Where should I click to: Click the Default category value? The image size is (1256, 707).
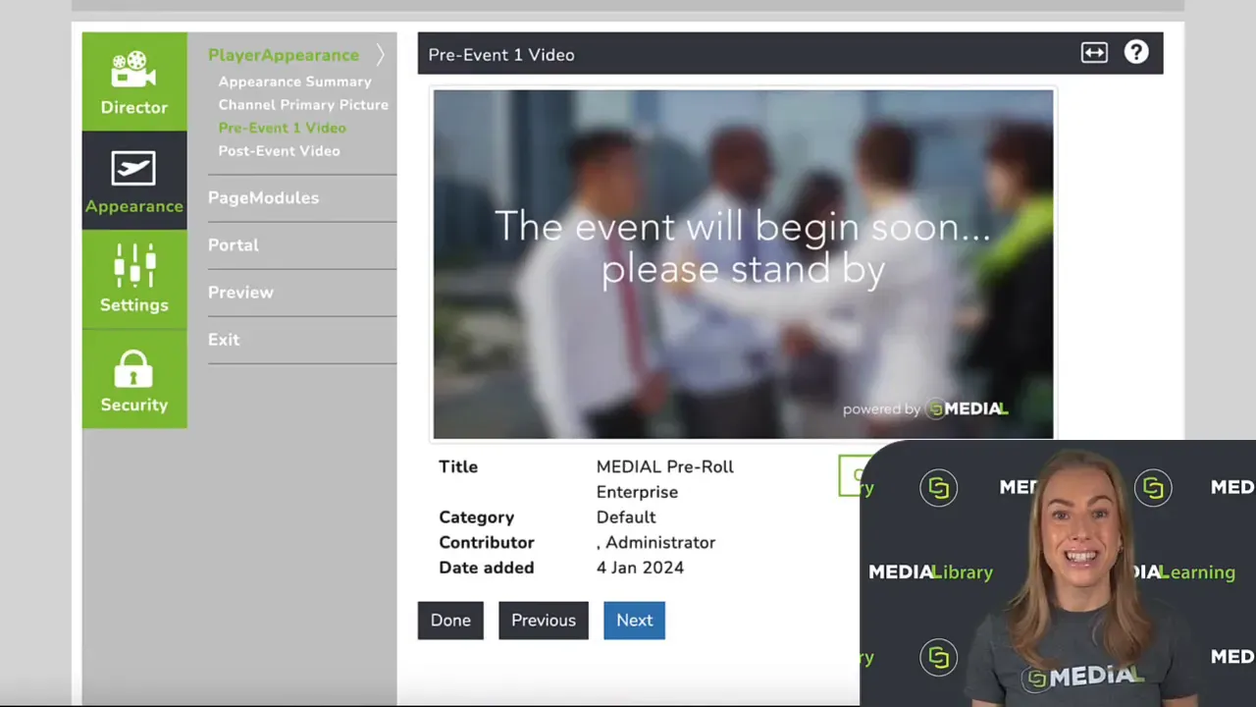[626, 517]
